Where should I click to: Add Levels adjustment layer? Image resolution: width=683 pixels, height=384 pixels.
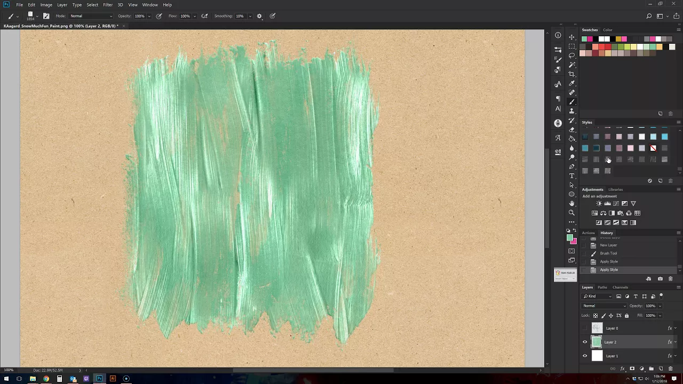(x=607, y=203)
